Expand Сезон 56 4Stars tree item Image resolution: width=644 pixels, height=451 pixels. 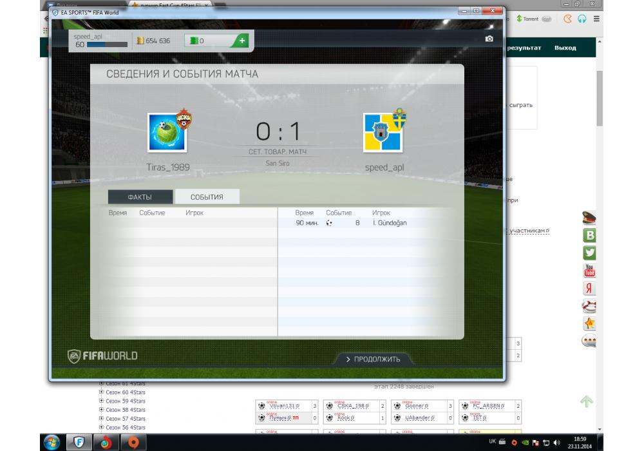(101, 427)
